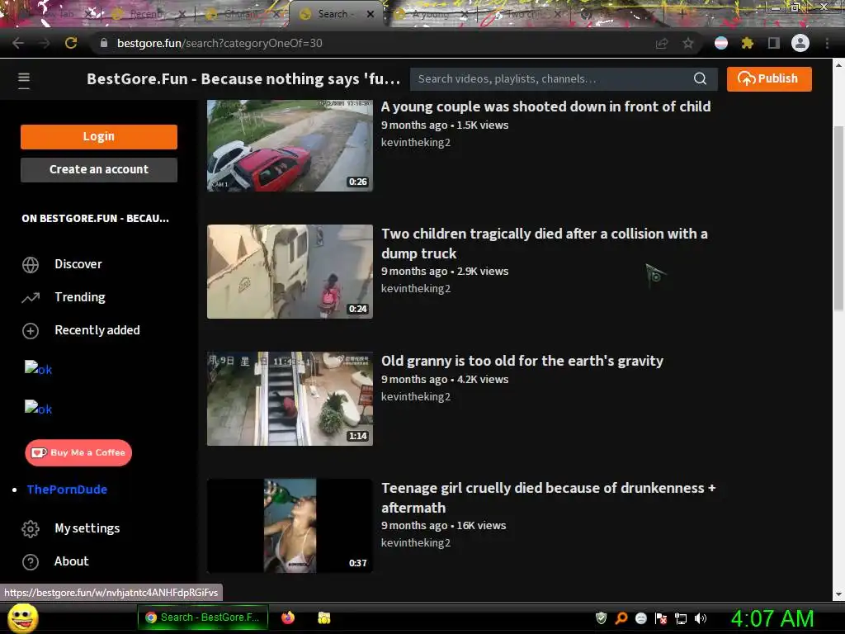Click the striped flag extension icon

[721, 43]
